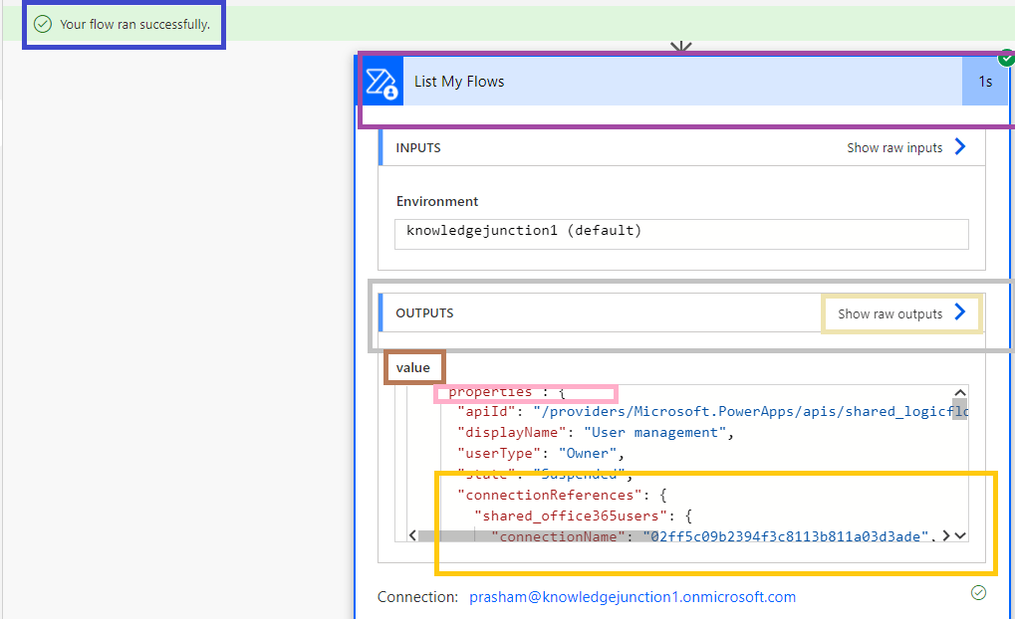
Task: Click the "value" output label
Action: point(413,368)
